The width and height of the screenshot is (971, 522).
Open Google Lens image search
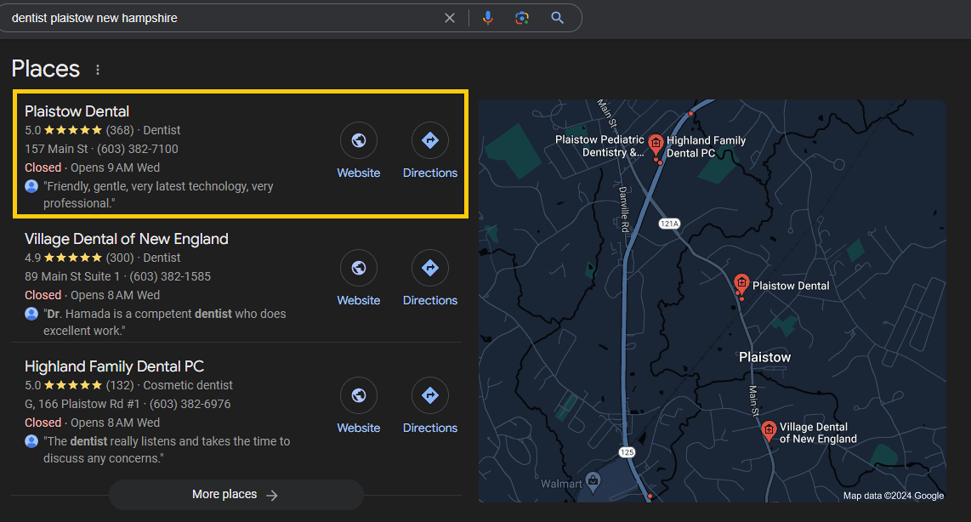point(522,18)
